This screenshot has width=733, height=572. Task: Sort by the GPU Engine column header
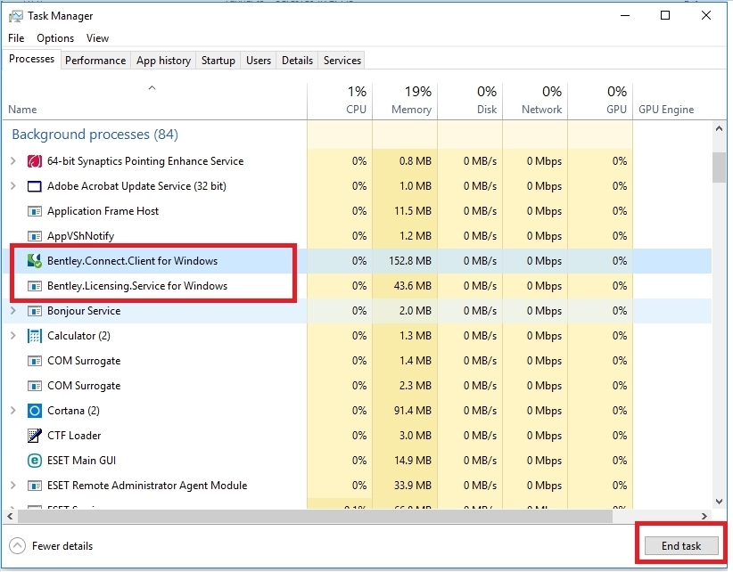point(672,101)
